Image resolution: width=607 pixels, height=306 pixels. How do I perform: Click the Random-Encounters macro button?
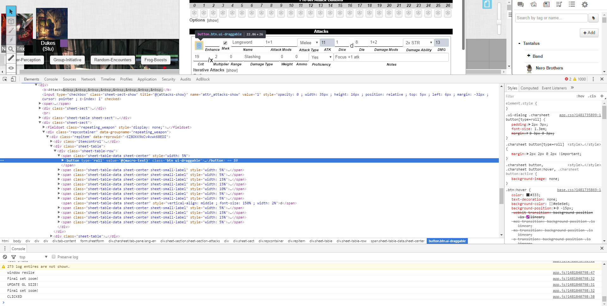pos(113,60)
